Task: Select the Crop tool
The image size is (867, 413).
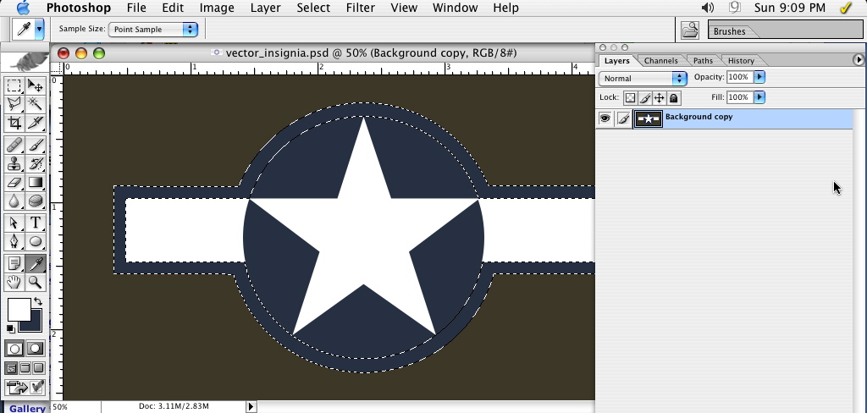Action: [x=14, y=122]
